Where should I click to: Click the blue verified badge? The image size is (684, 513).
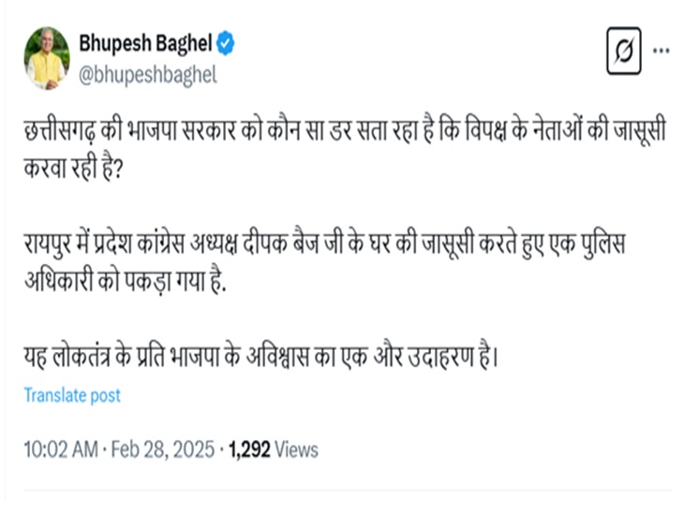pyautogui.click(x=228, y=44)
